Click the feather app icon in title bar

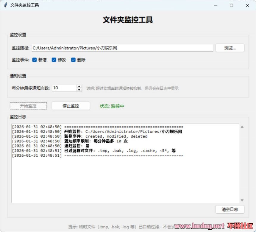(5, 5)
